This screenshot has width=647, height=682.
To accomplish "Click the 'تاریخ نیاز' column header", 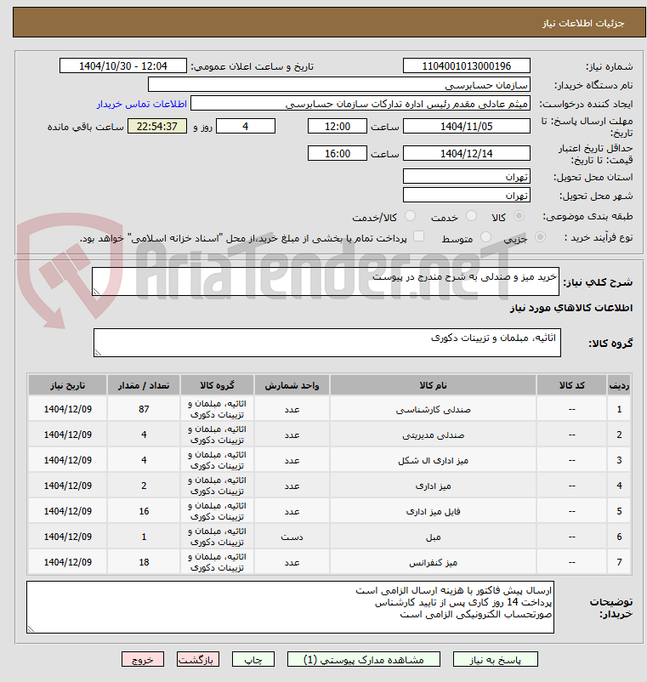I will click(68, 385).
